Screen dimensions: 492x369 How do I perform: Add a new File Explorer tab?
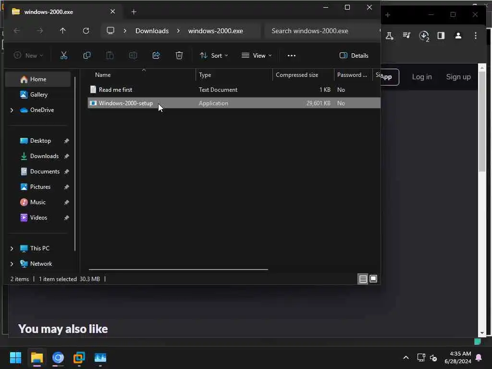click(134, 12)
